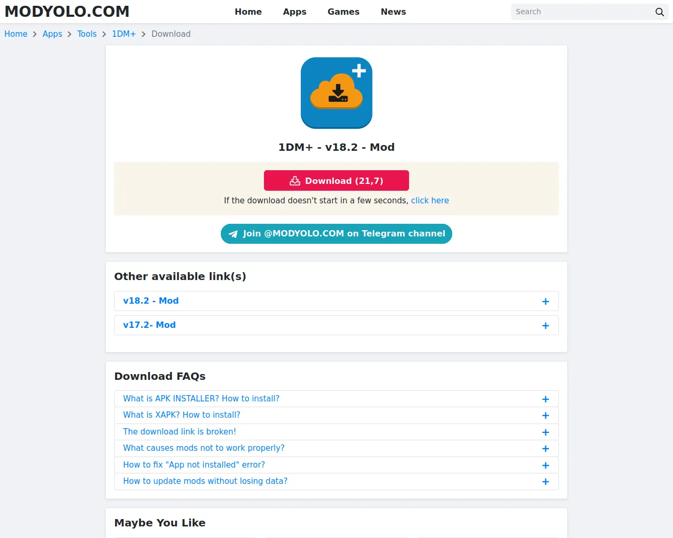Click plus icon beside update mods question

point(545,482)
